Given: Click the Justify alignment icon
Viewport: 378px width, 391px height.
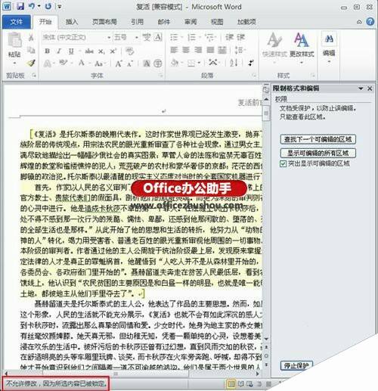Looking at the screenshot, I should [x=210, y=50].
